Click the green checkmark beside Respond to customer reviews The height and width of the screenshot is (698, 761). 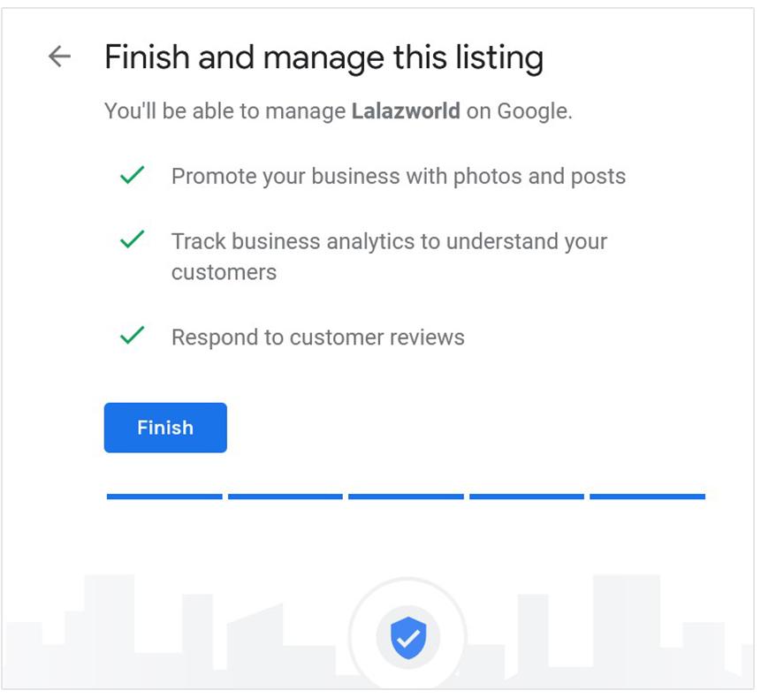point(132,335)
